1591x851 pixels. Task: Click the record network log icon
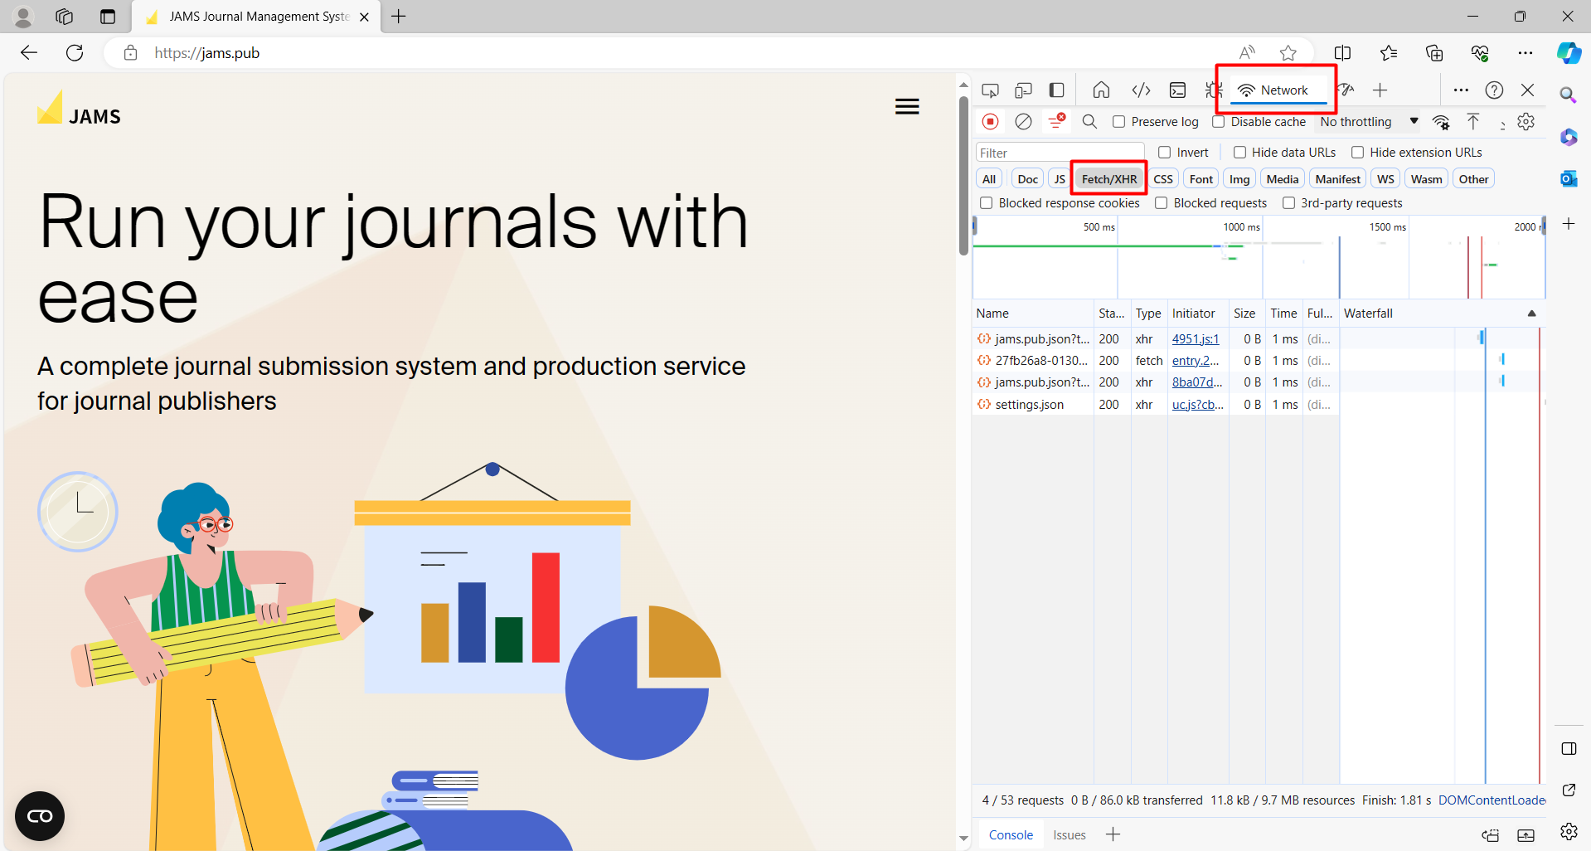point(990,122)
